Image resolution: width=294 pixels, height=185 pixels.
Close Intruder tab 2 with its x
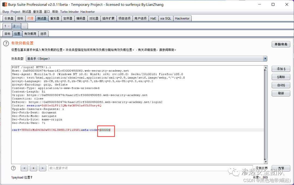[18, 26]
